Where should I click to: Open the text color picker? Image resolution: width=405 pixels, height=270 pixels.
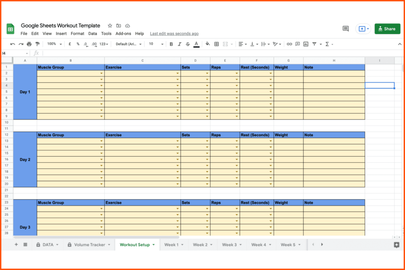196,44
